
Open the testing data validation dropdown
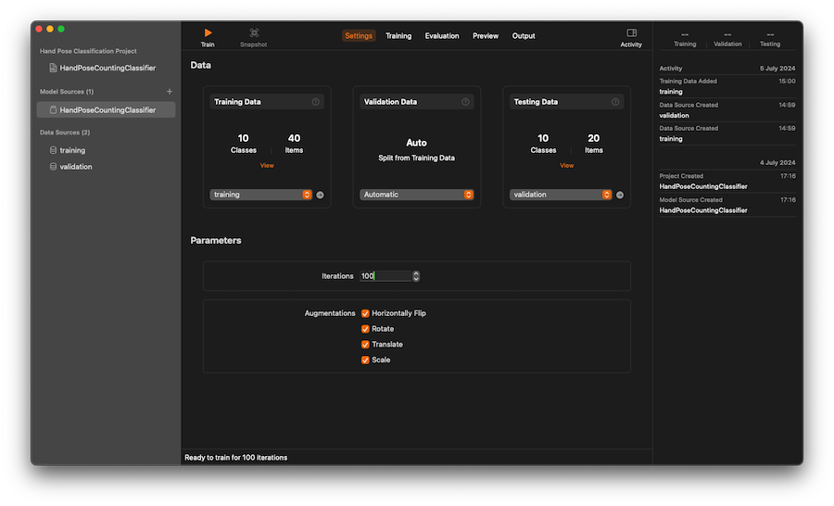click(561, 195)
